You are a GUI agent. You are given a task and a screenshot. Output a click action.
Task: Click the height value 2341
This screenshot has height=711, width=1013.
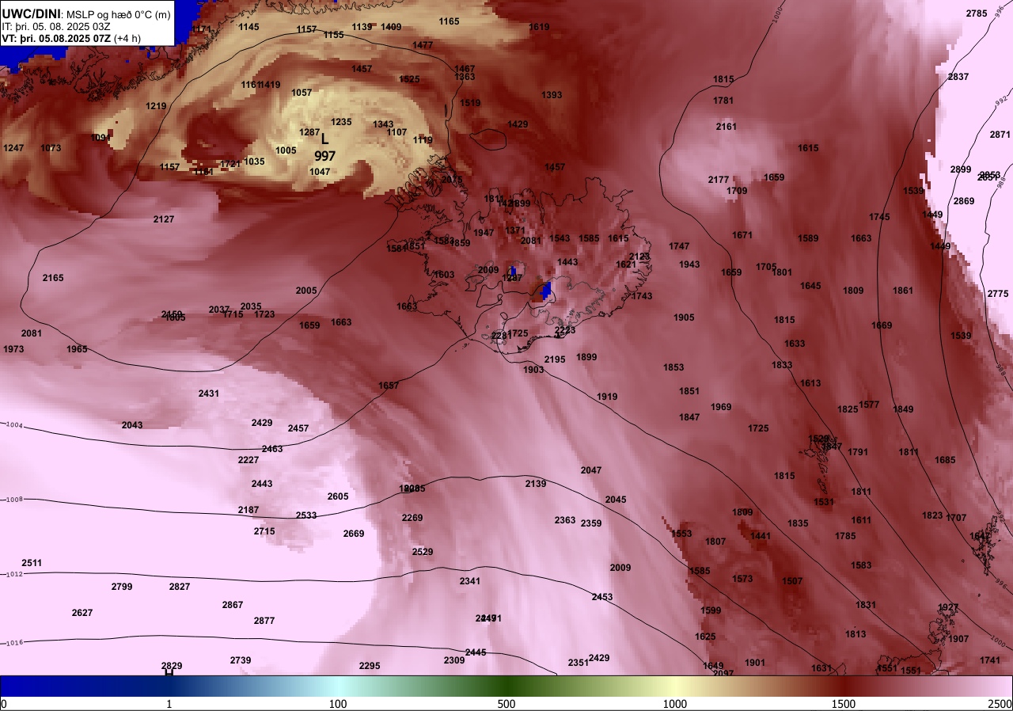(470, 581)
